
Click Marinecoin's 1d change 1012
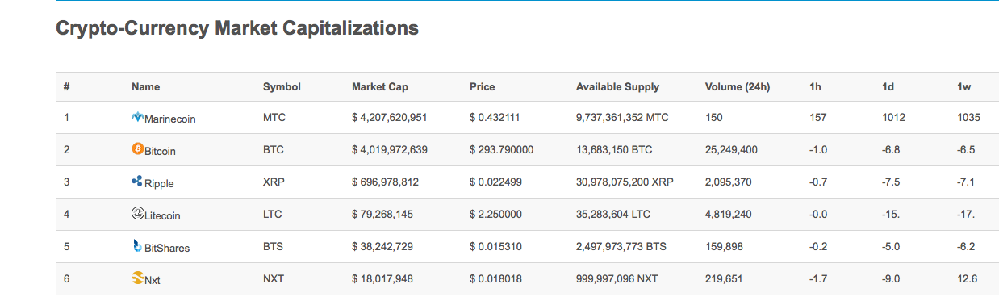point(894,117)
